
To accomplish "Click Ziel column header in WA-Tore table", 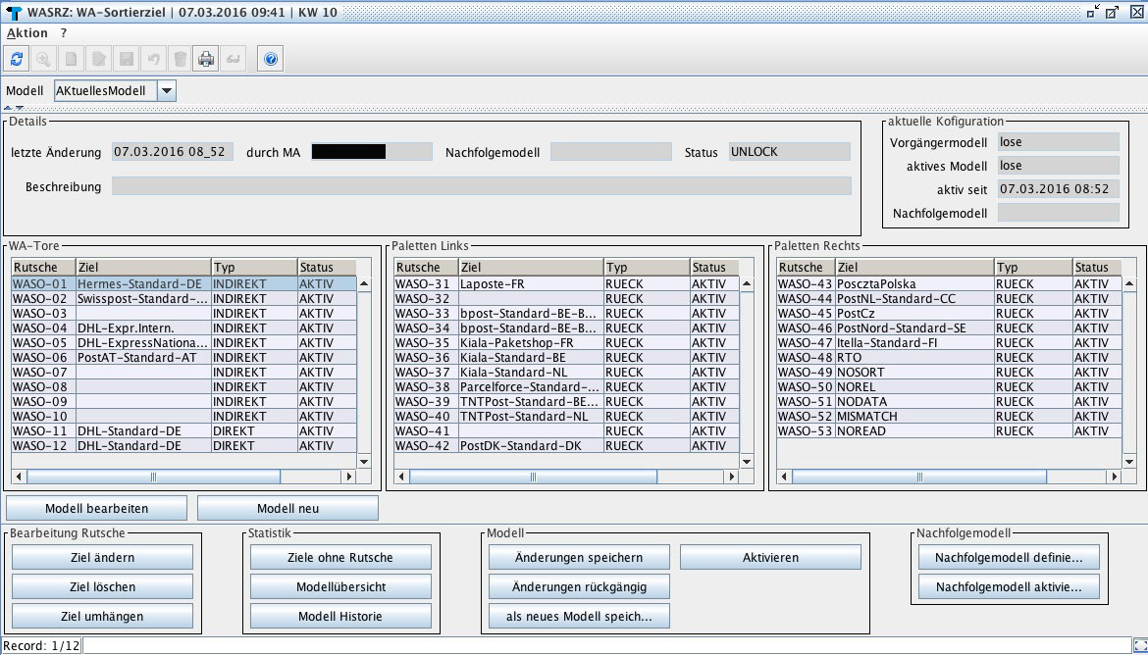I will click(x=144, y=267).
